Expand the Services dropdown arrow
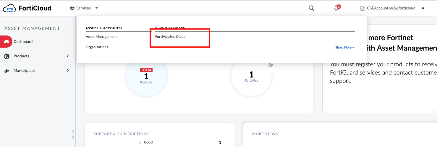Viewport: 437px width, 147px height. click(x=97, y=8)
